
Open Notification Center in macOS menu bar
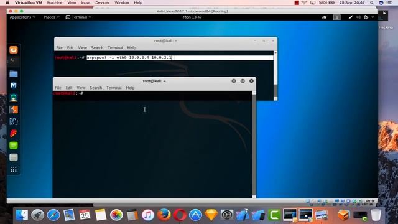pyautogui.click(x=389, y=2)
